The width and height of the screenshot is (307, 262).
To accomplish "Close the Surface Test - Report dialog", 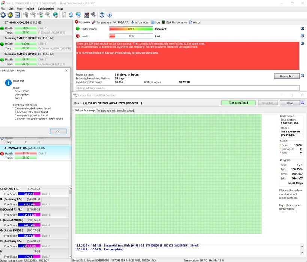I will (66, 70).
